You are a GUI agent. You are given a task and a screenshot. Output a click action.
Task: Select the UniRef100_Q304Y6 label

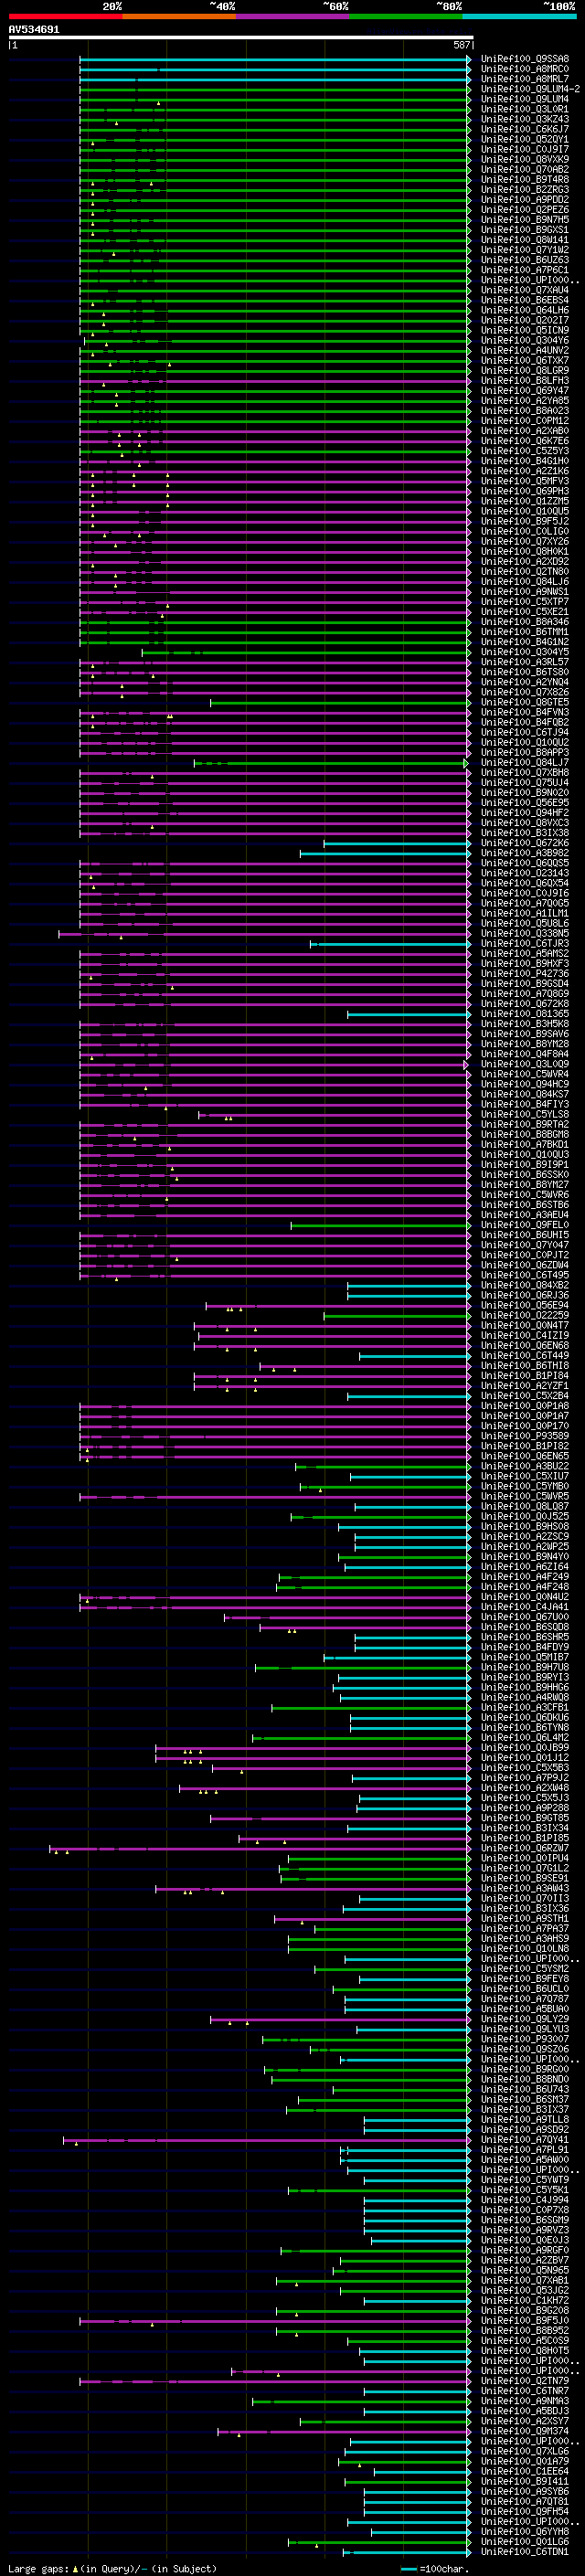point(525,340)
